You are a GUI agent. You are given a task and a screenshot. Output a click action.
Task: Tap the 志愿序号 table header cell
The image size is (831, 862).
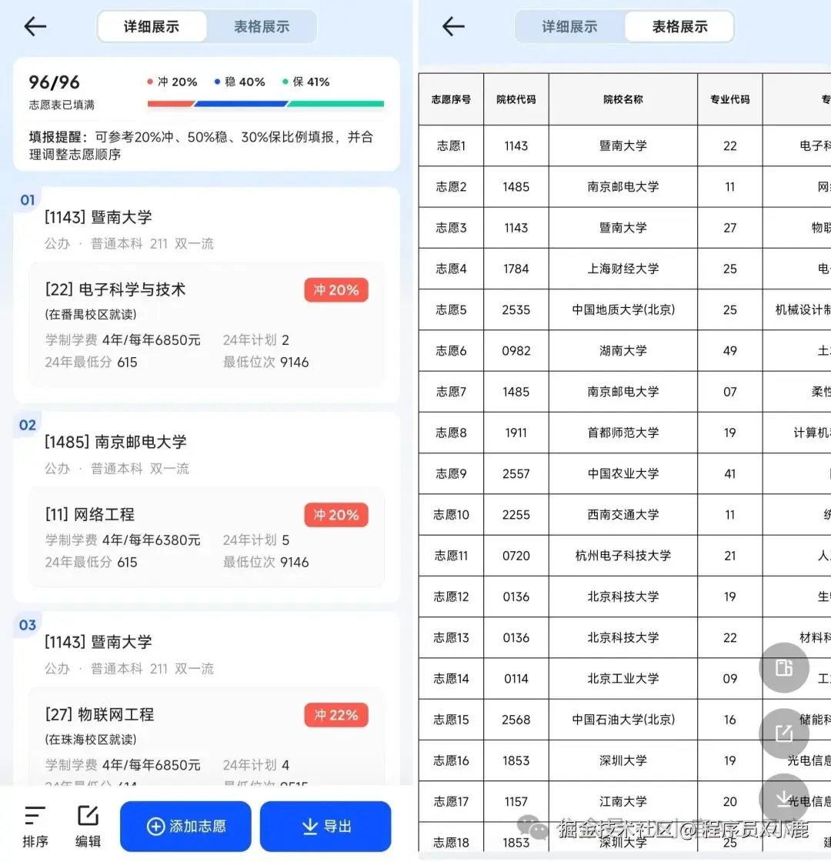[450, 99]
